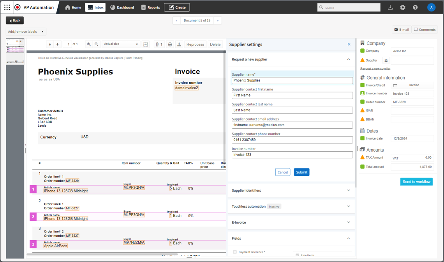Enable the Payment reference checkbox

(x=235, y=252)
